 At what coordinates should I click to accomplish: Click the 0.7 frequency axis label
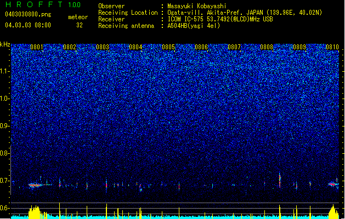coord(5,181)
